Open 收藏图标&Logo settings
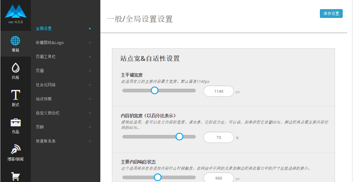Screen dimensions: 353x182 point(50,43)
